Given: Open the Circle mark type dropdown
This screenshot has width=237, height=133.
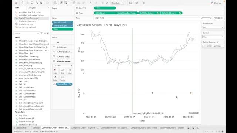Looking at the screenshot, I should point(63,66).
